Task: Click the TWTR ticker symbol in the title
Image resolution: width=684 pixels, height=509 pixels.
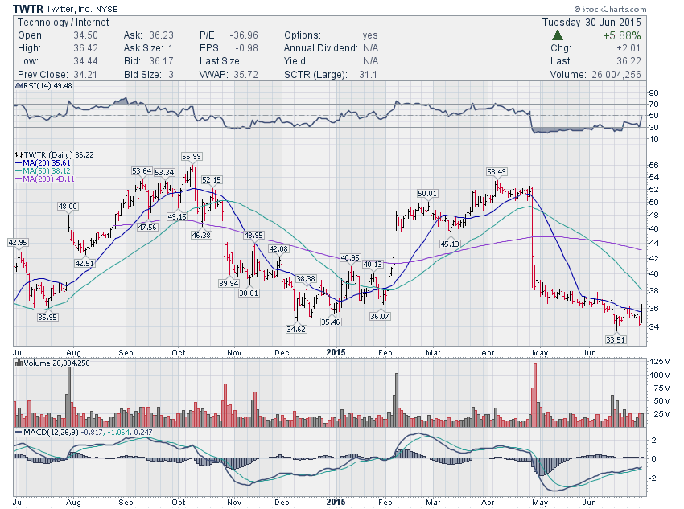Action: (27, 9)
